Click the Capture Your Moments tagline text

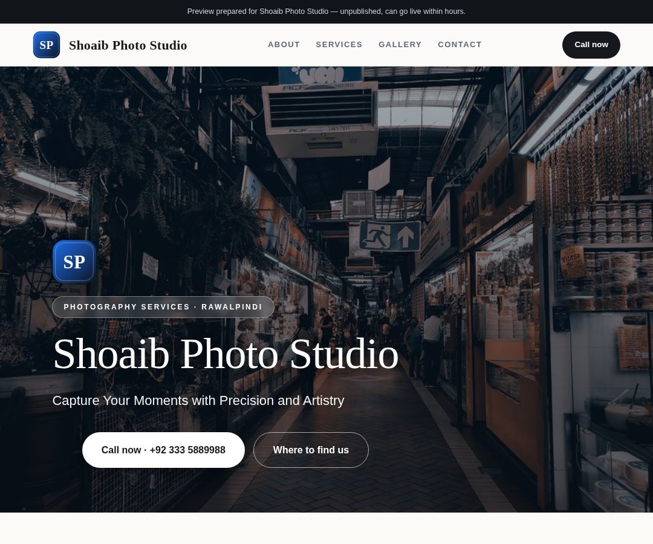[198, 400]
